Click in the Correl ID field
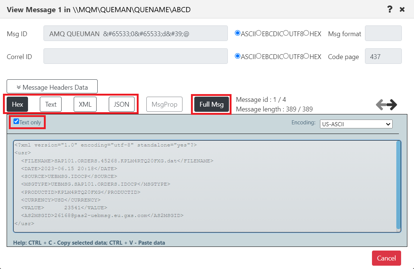This screenshot has height=269, width=414. 135,56
